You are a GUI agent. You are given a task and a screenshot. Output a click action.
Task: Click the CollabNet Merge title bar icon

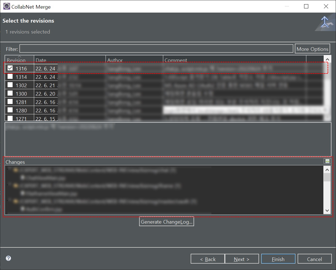tap(6, 6)
